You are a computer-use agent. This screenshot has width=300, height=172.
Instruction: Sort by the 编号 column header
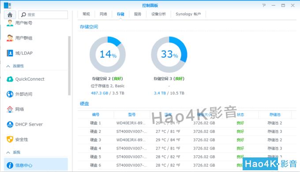(96, 115)
